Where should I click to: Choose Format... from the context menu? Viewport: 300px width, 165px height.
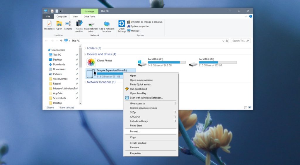(x=135, y=131)
